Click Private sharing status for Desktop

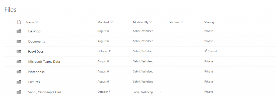[209, 31]
